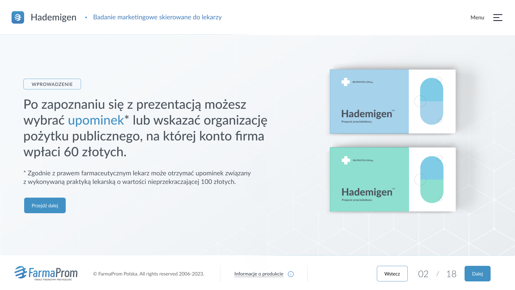Open the Informacje o produkcie link
This screenshot has width=515, height=290.
point(259,274)
